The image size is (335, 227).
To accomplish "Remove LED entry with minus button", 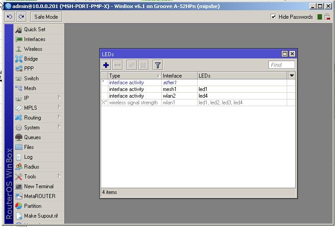I will point(118,65).
